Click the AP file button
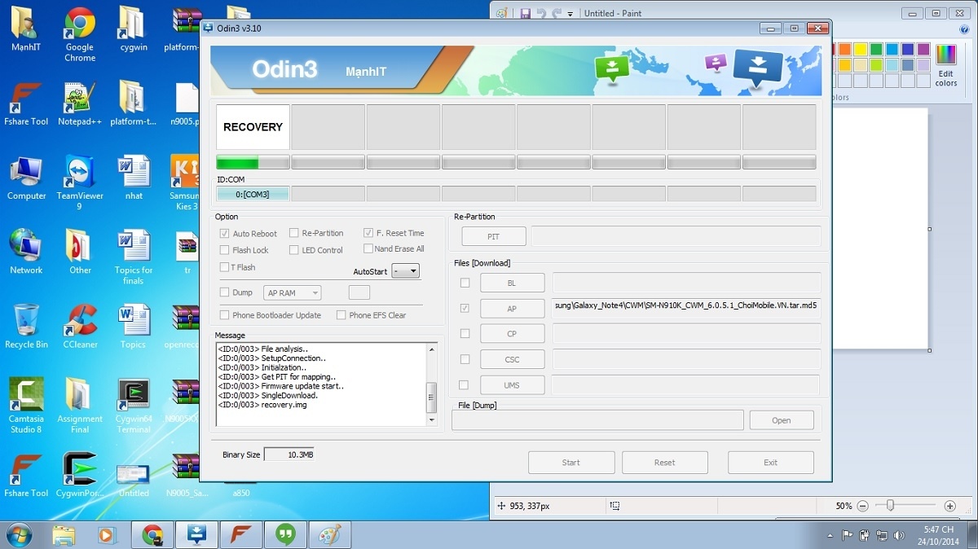 (512, 309)
